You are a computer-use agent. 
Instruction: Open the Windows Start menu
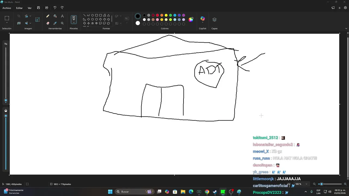[110, 192]
